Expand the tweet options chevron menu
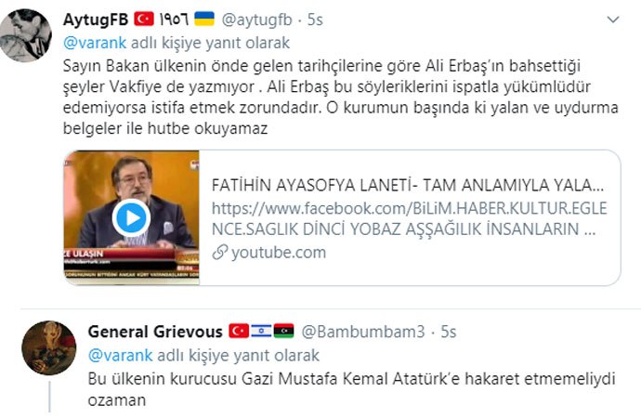This screenshot has height=418, width=641. (x=613, y=20)
